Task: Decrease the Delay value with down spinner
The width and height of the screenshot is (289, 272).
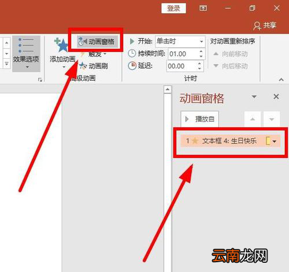Action: pyautogui.click(x=200, y=69)
